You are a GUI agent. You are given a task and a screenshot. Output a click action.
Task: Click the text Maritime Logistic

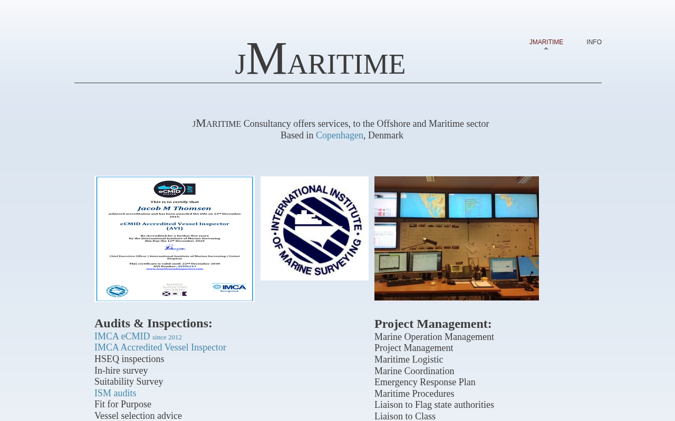pyautogui.click(x=409, y=359)
